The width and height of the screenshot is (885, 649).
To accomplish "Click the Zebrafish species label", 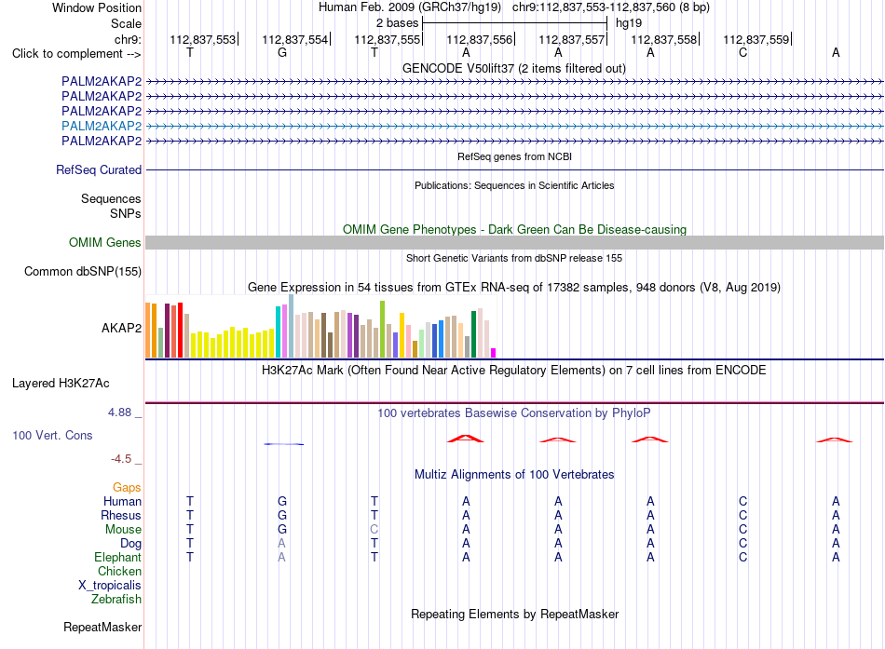I will [116, 600].
